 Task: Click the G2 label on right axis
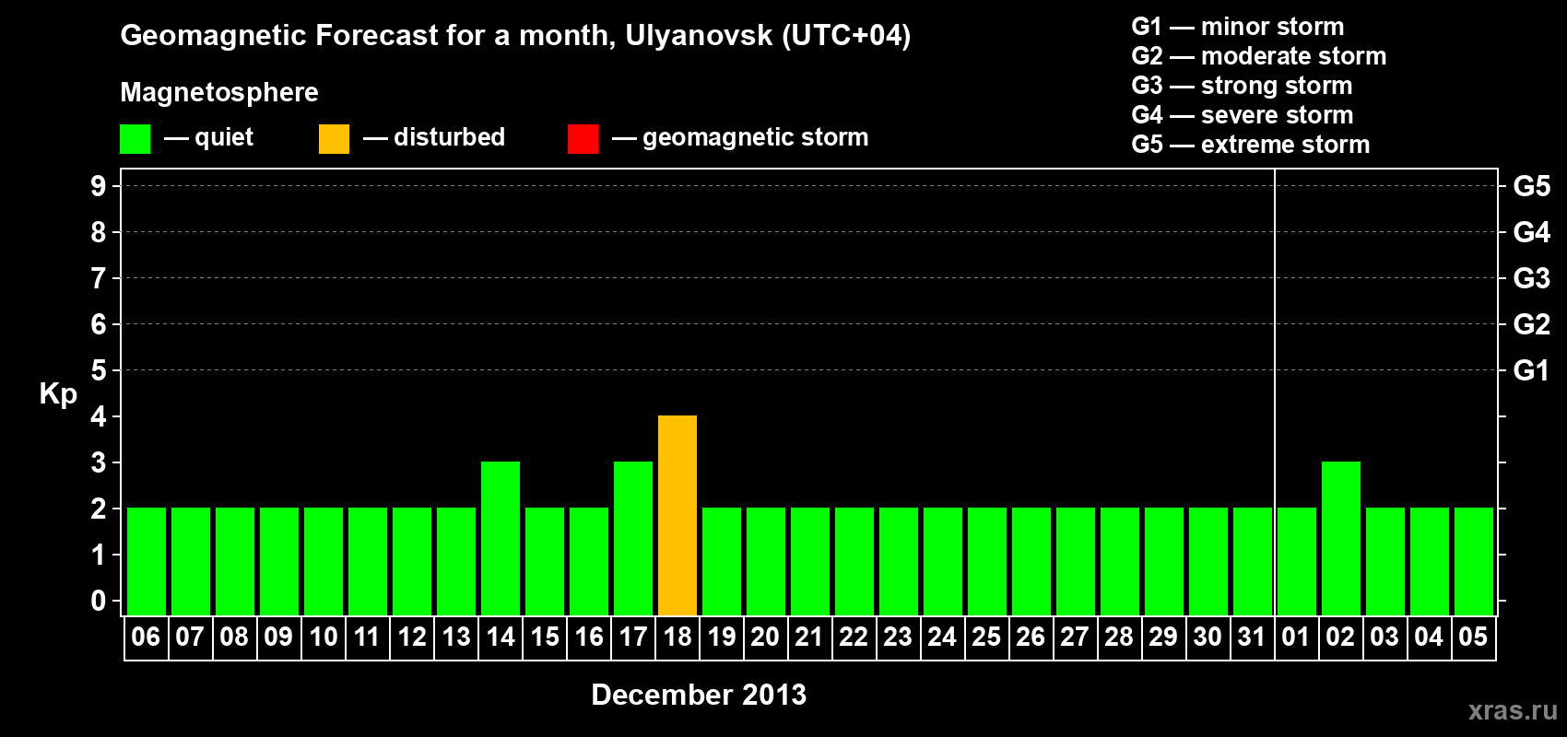[1532, 324]
